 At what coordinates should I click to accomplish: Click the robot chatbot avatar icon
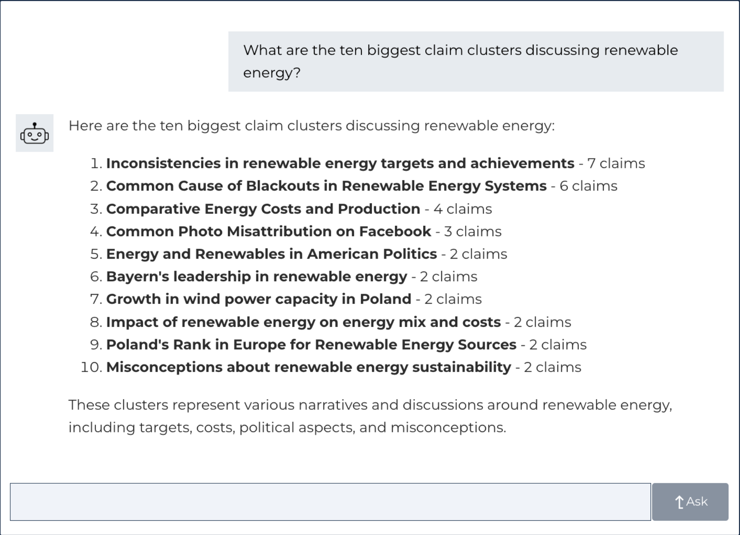[34, 133]
